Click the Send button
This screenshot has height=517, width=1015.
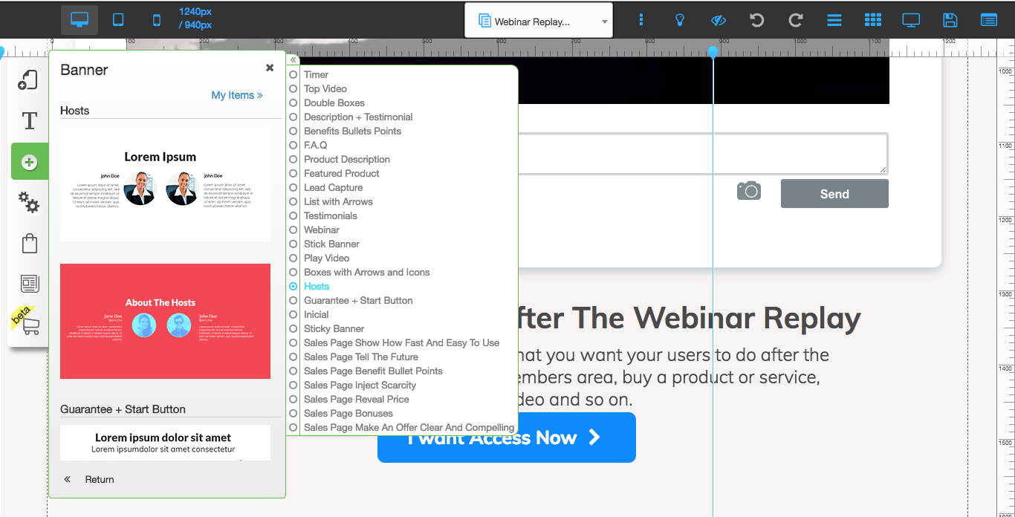pyautogui.click(x=834, y=194)
